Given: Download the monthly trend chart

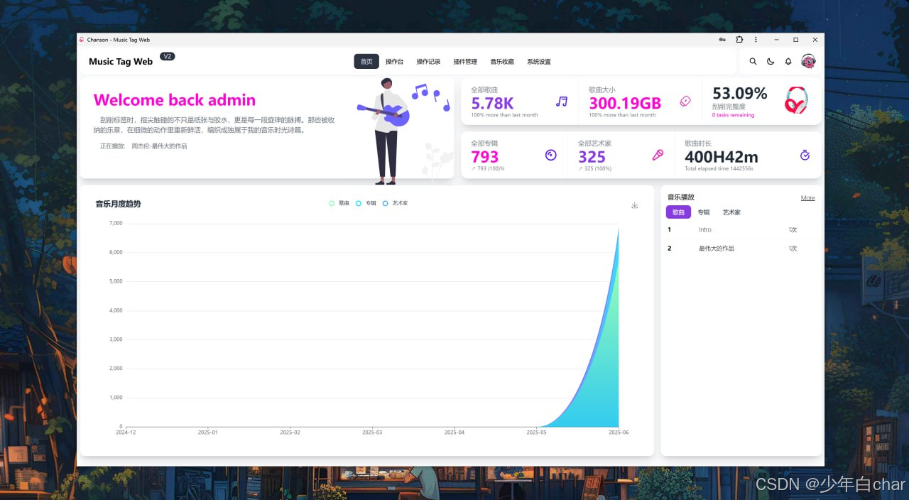Looking at the screenshot, I should coord(635,205).
